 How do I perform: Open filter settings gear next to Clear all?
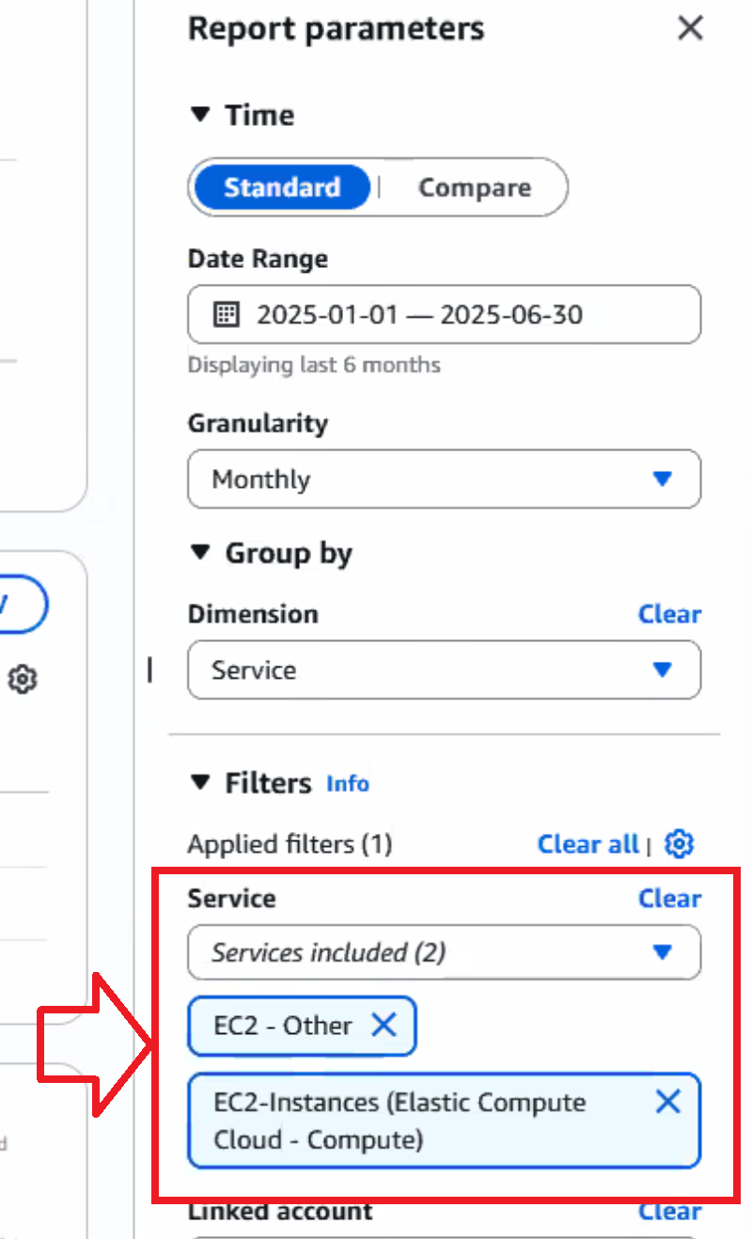[x=679, y=844]
